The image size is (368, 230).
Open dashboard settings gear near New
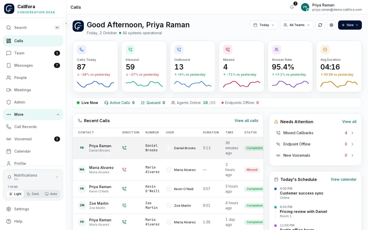tap(331, 25)
